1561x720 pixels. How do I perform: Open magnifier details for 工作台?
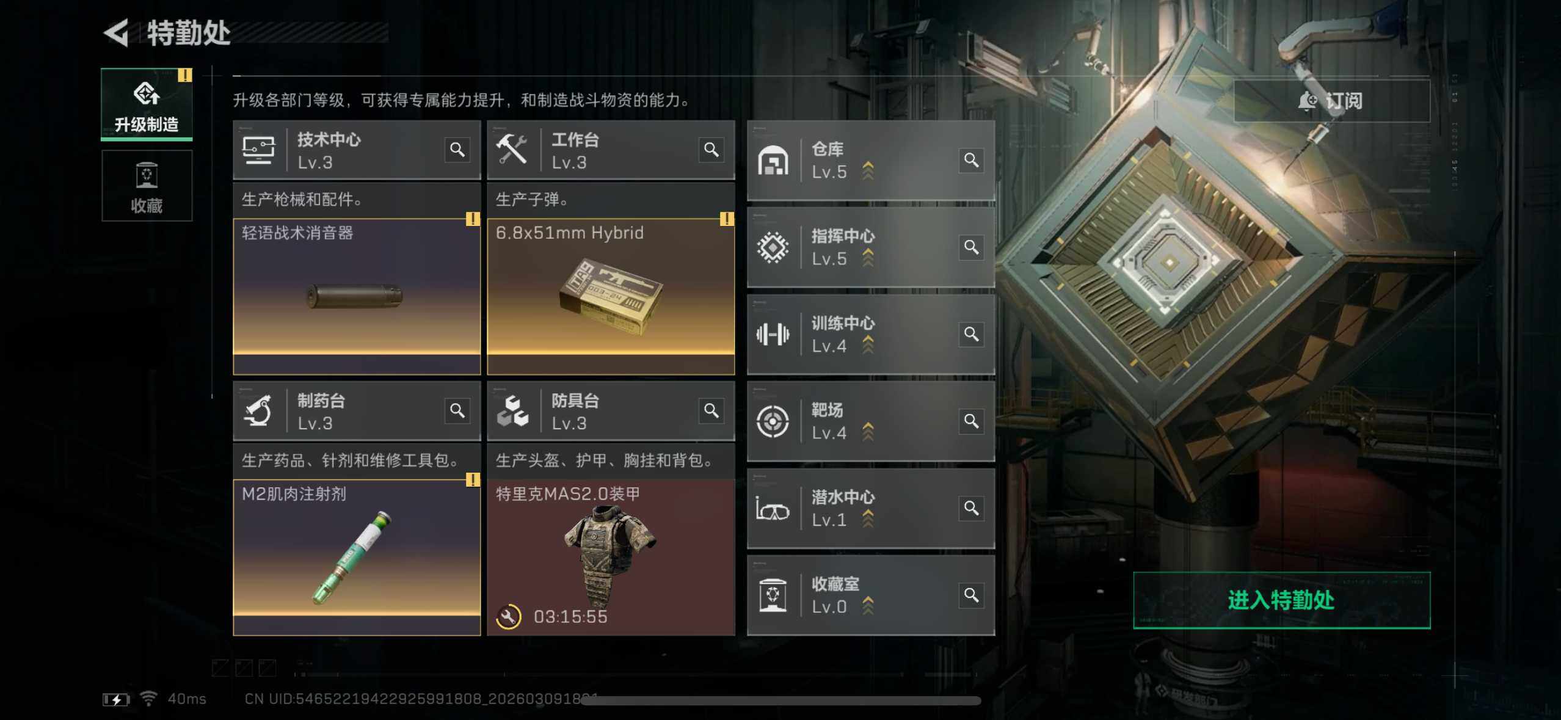(x=711, y=150)
